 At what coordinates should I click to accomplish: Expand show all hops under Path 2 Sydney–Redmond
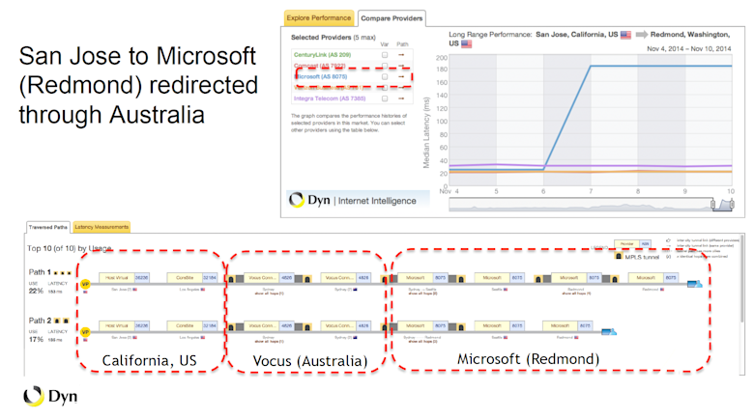[422, 341]
